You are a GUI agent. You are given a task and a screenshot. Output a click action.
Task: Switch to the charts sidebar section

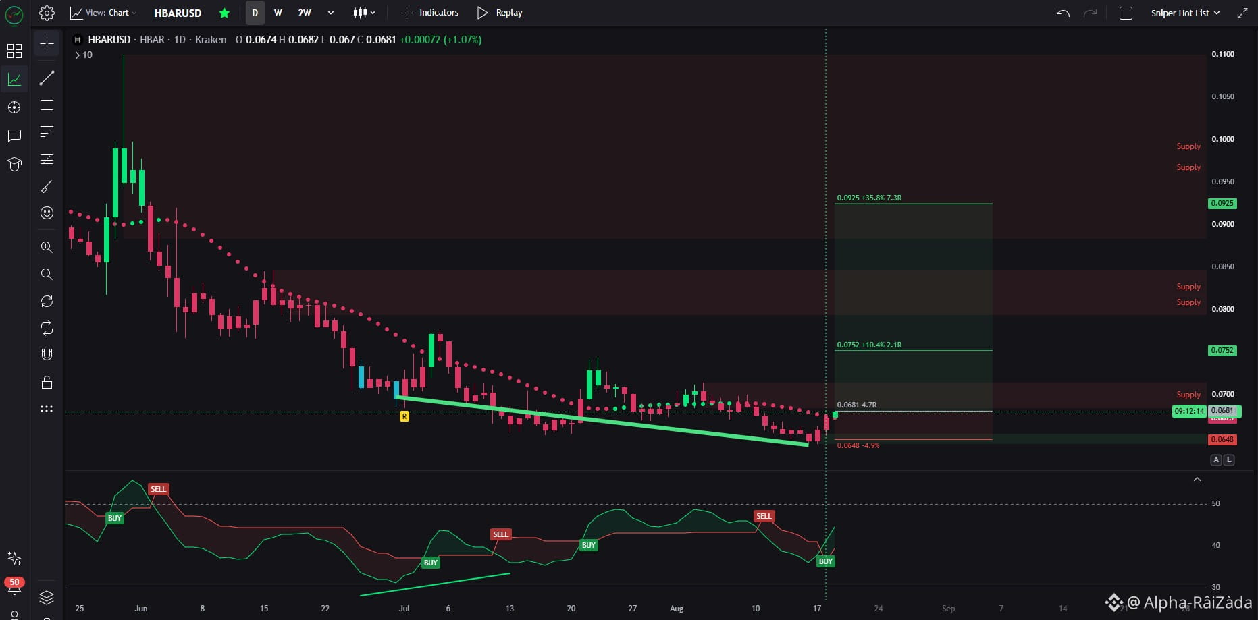click(x=14, y=79)
